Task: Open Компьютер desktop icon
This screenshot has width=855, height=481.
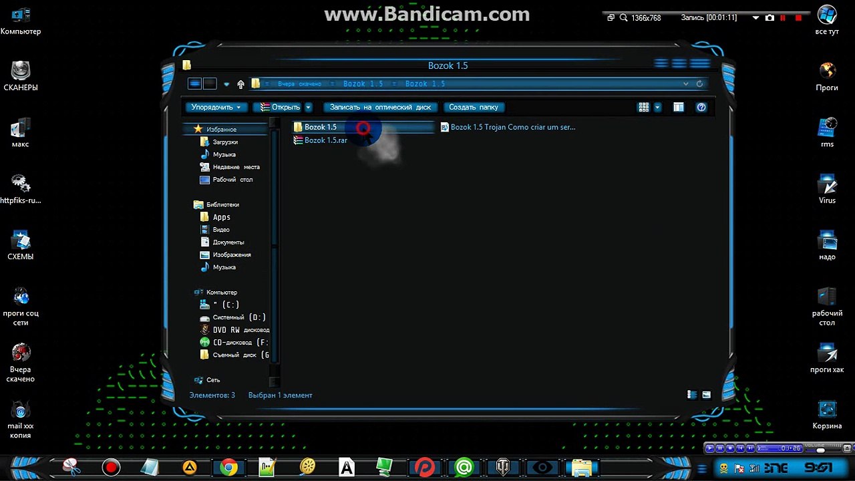Action: click(21, 21)
